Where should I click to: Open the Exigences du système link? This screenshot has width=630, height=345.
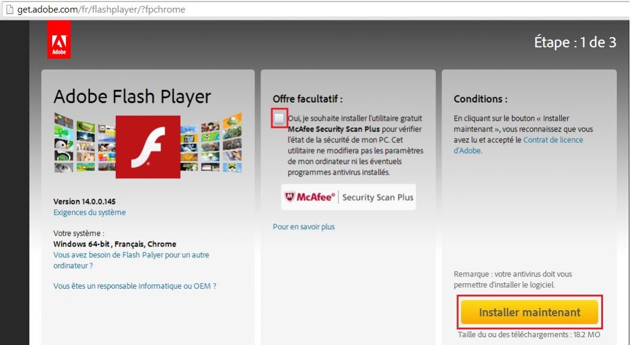tap(89, 212)
